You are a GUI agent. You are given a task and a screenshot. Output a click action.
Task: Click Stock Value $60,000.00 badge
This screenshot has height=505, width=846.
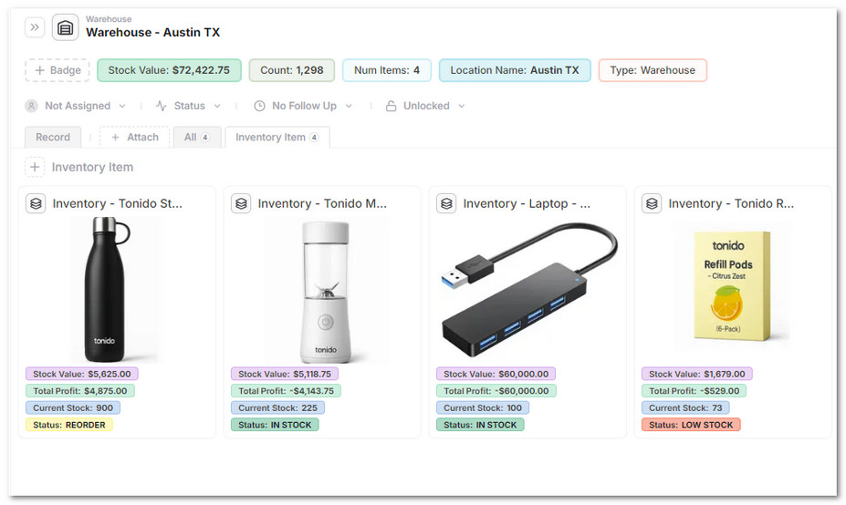pyautogui.click(x=496, y=374)
